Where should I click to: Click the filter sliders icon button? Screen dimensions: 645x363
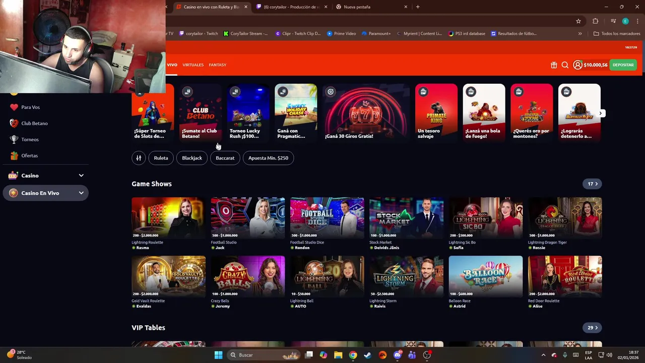click(x=139, y=158)
